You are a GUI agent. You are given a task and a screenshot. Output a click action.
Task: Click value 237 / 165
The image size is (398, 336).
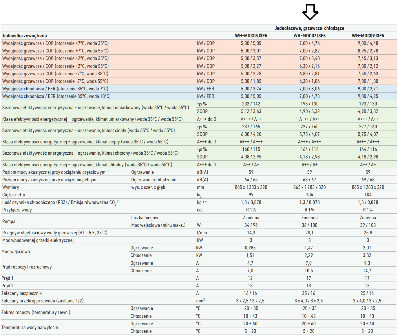point(251,127)
